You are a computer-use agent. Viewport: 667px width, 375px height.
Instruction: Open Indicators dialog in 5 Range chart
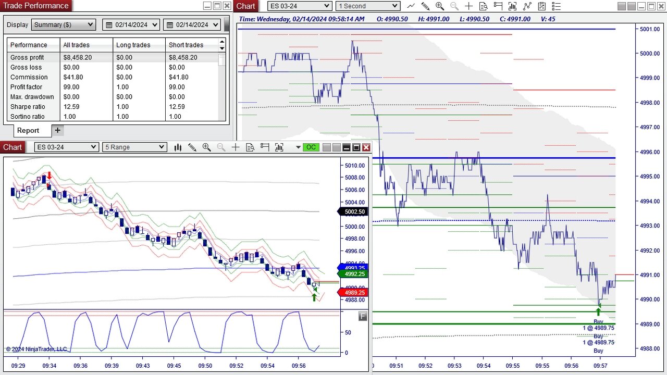(x=279, y=147)
